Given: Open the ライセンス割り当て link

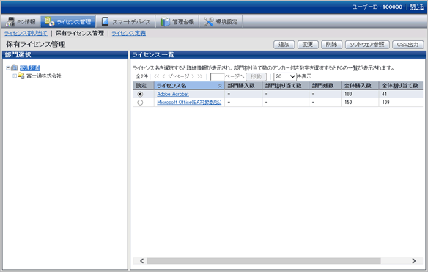Looking at the screenshot, I should [x=26, y=33].
